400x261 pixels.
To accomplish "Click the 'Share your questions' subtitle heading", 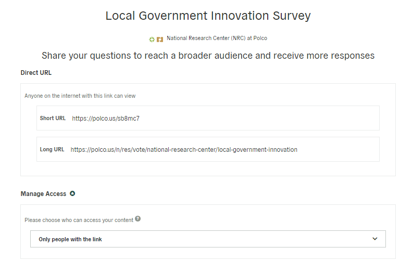I will click(208, 56).
